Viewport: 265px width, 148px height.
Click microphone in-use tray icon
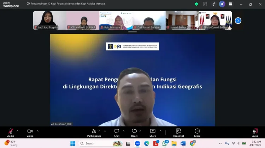point(227,143)
